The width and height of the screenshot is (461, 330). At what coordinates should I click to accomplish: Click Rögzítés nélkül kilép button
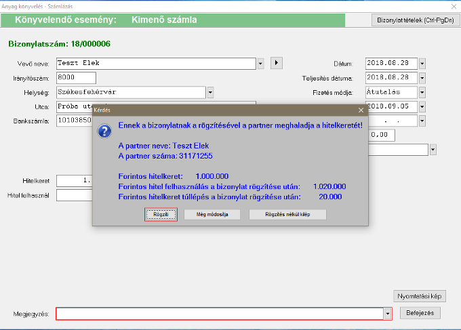tap(287, 214)
